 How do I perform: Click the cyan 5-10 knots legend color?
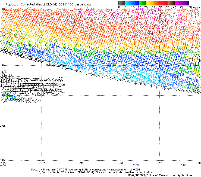pyautogui.click(x=128, y=3)
